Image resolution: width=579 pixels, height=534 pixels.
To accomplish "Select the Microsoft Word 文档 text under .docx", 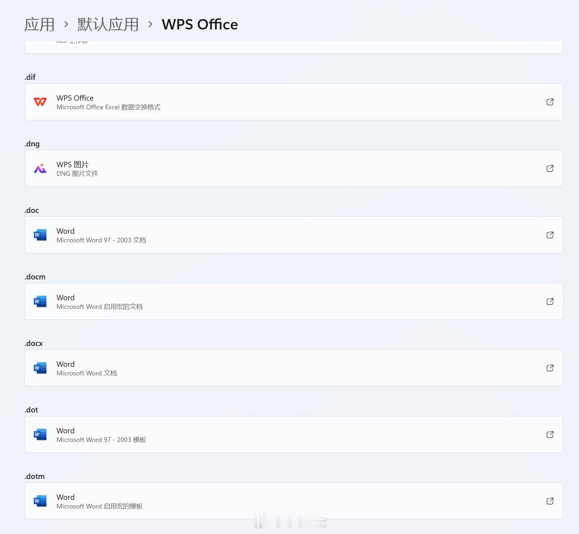I will 87,373.
